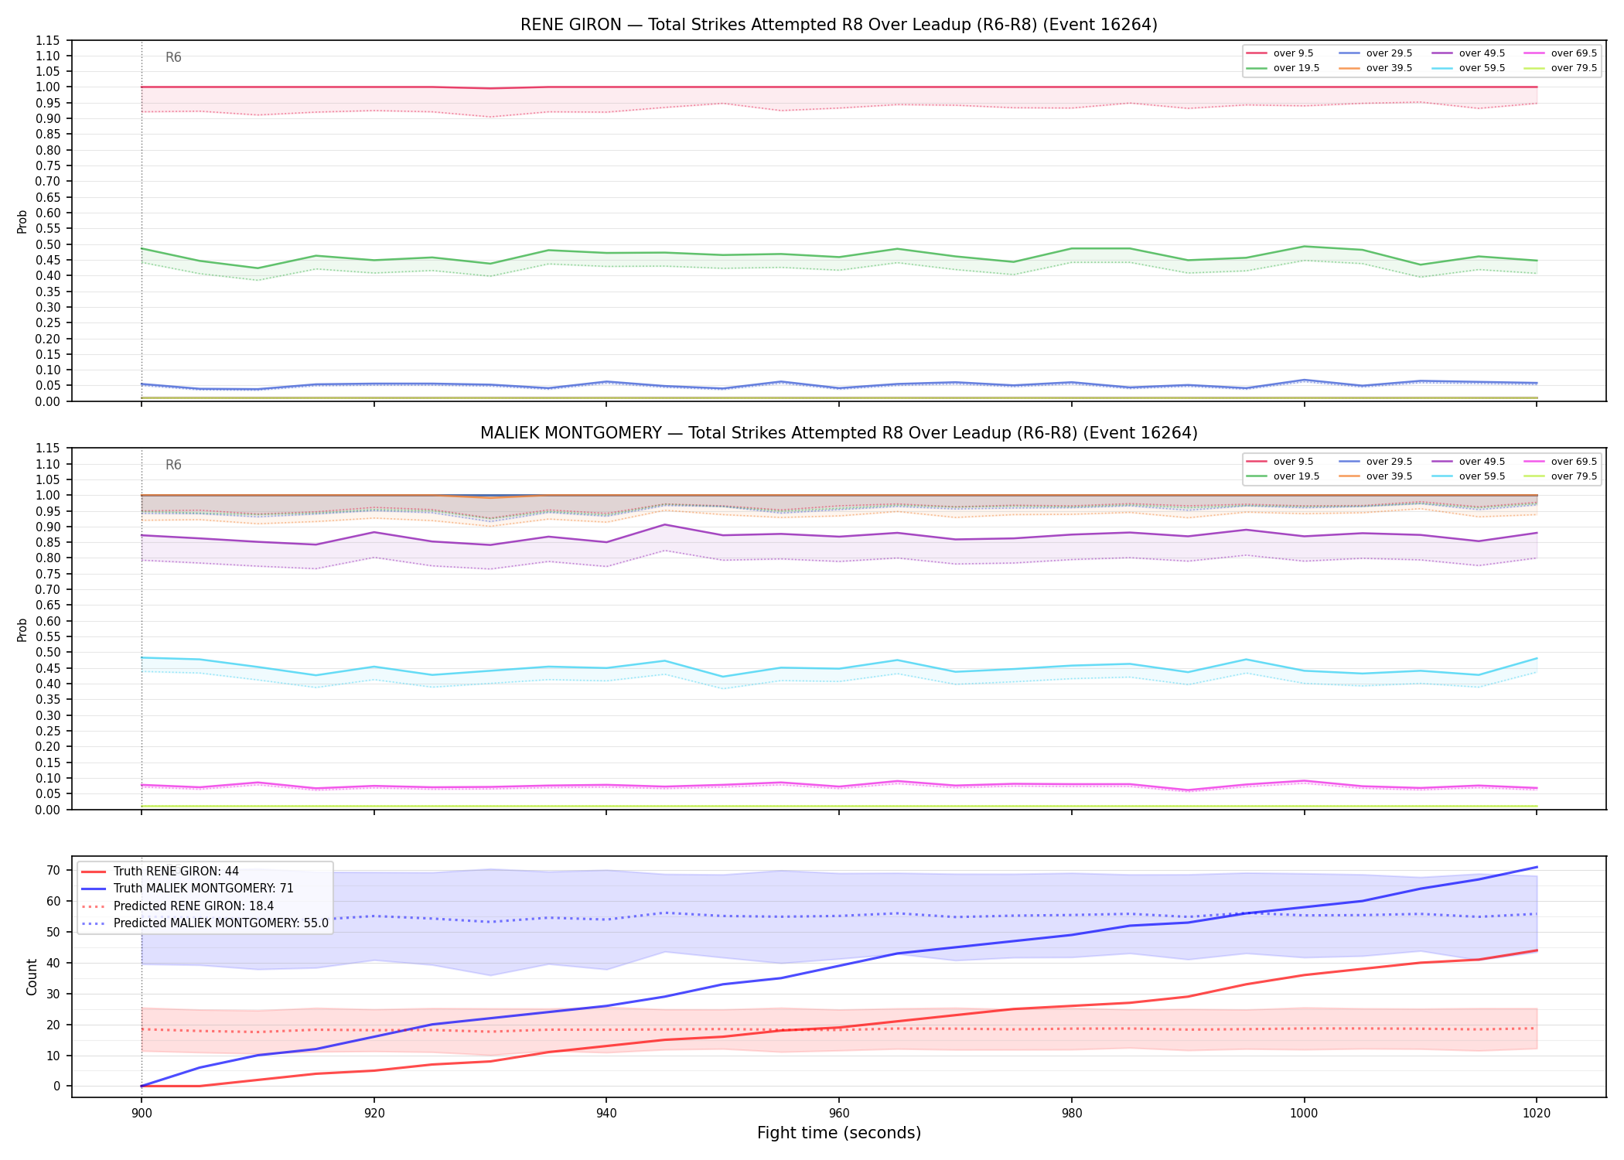Click the 50 tick on Count axis
The height and width of the screenshot is (1160, 1624).
tap(53, 932)
